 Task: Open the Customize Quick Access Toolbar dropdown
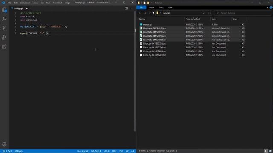[151, 3]
